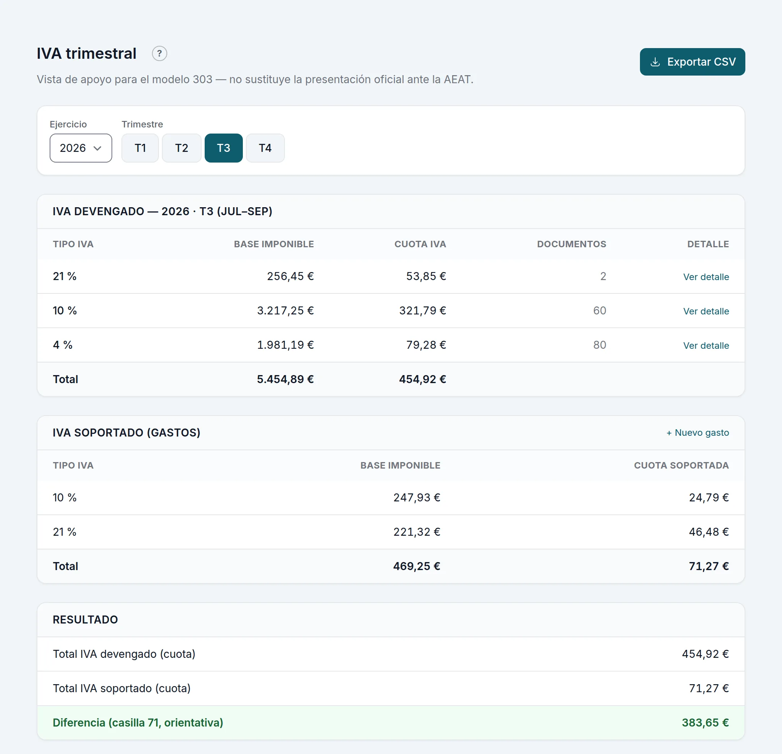Open Ver detalle for 4 % row

[705, 345]
